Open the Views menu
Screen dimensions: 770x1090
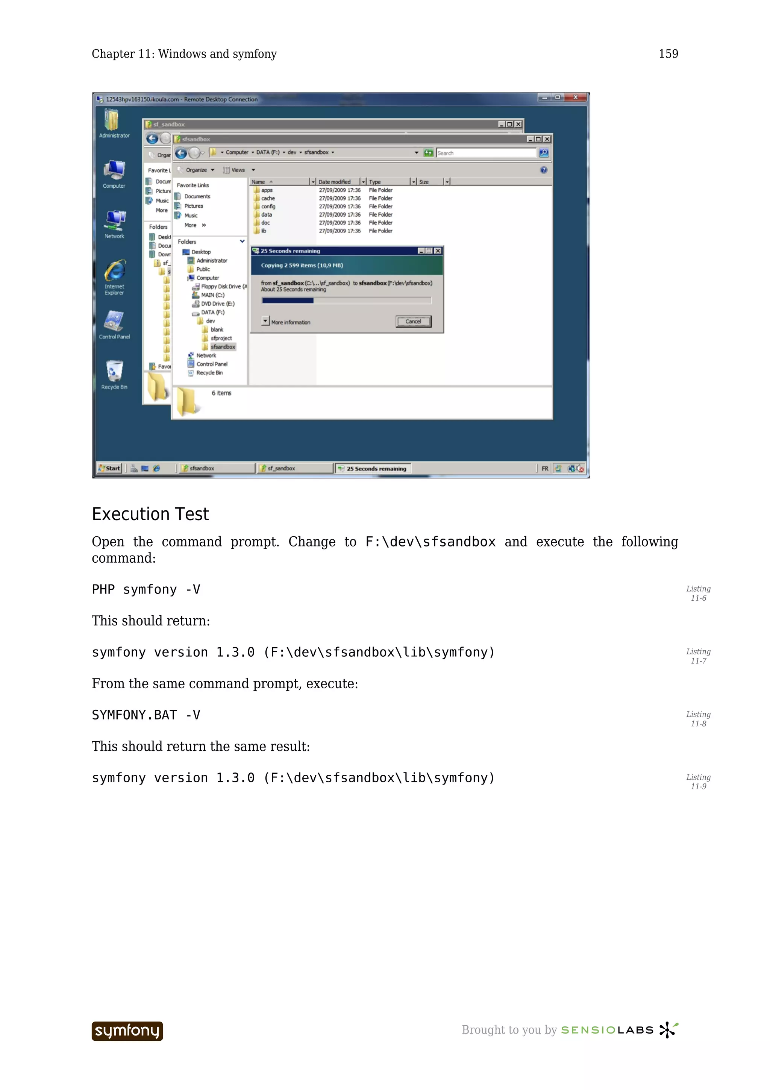pos(234,170)
